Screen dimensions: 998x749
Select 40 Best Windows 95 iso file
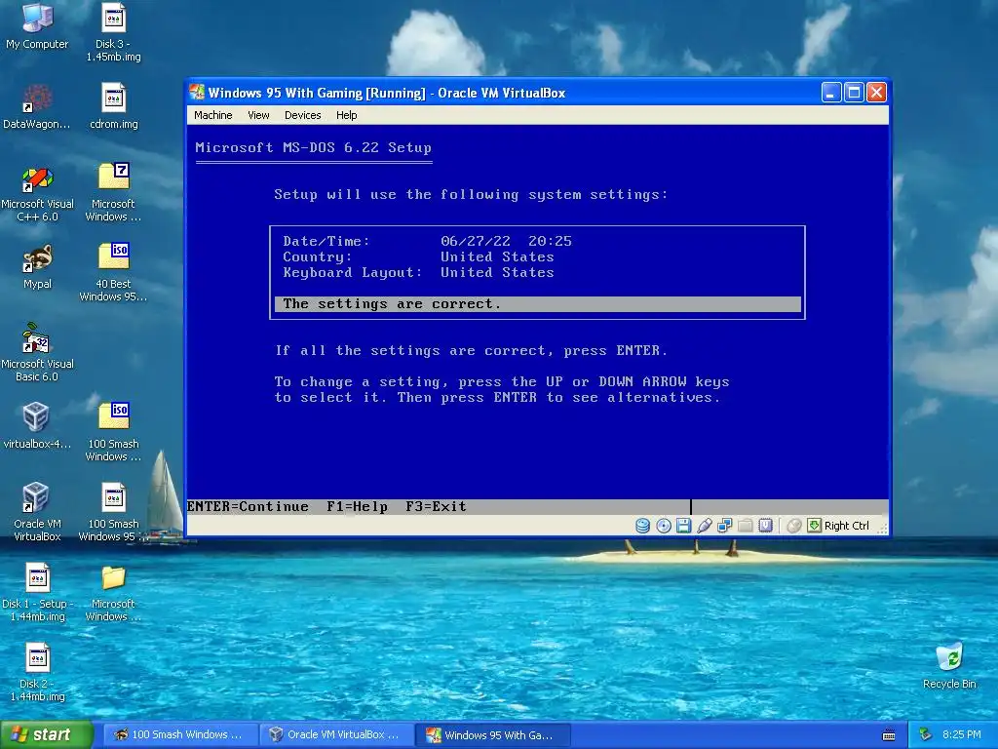[x=114, y=273]
